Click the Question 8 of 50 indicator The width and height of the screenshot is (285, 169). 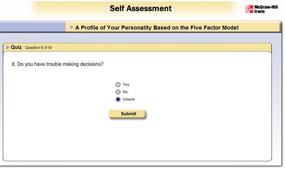pos(38,48)
